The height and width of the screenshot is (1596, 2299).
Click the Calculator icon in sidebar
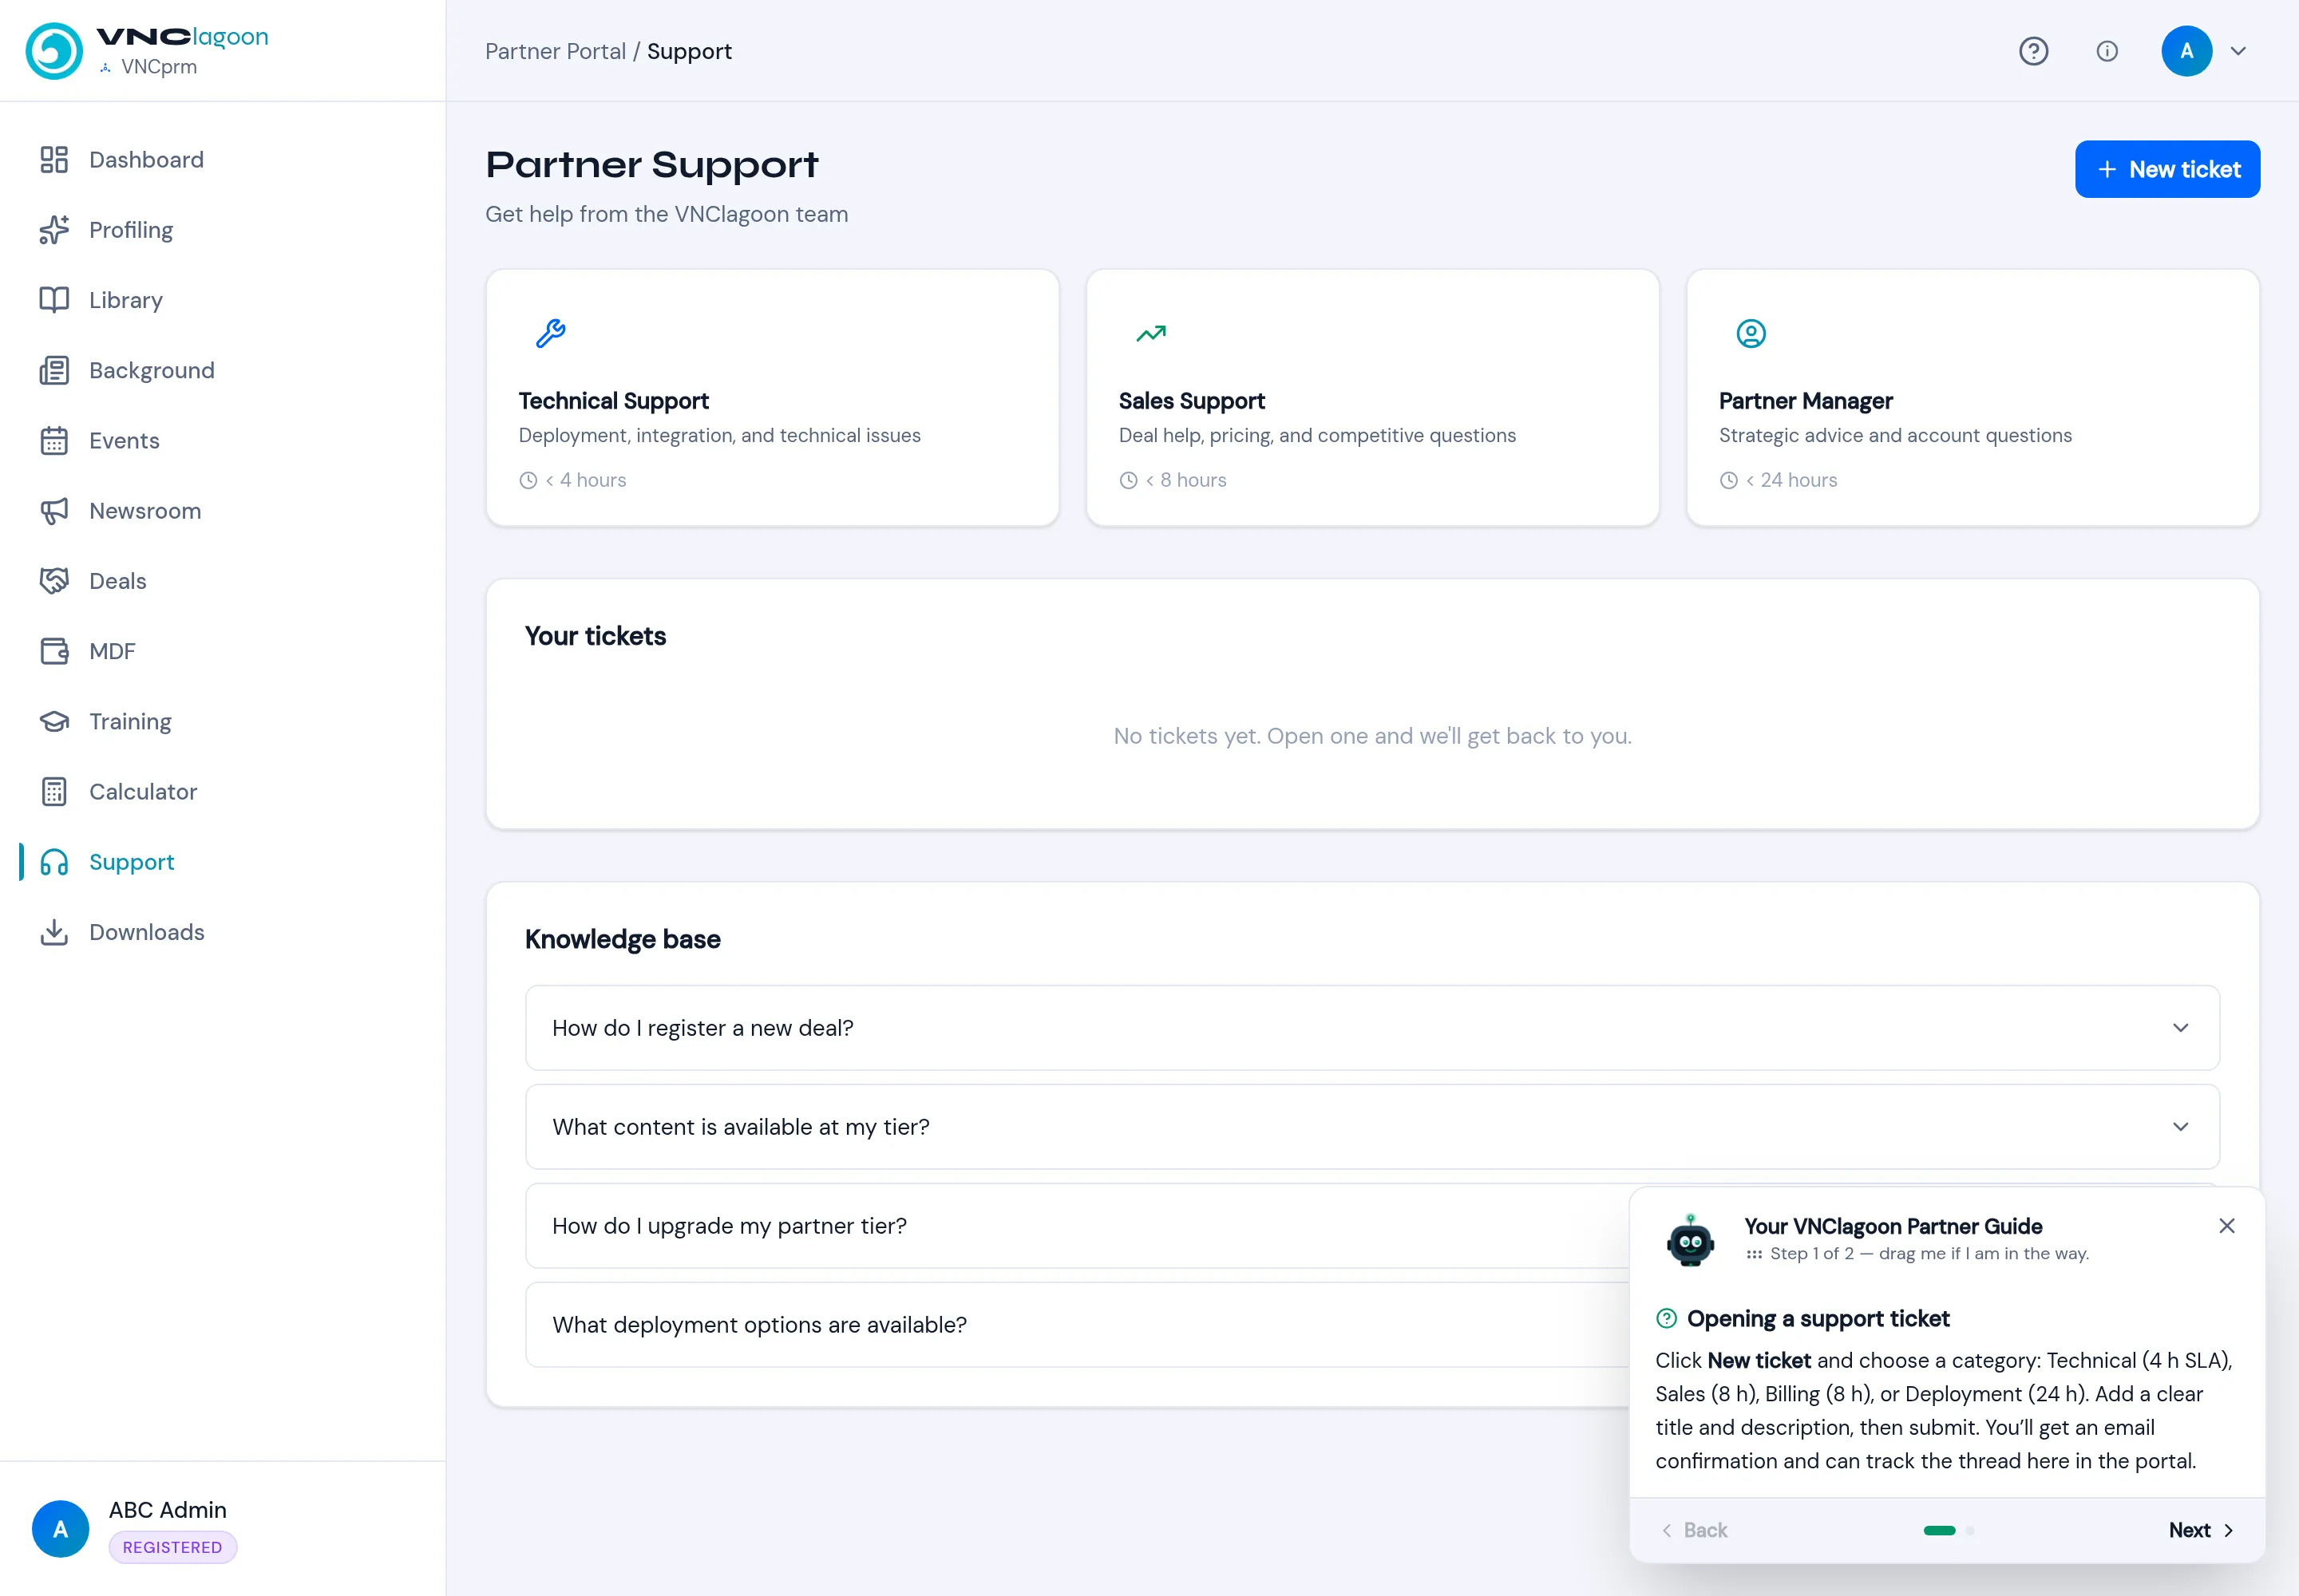[54, 792]
